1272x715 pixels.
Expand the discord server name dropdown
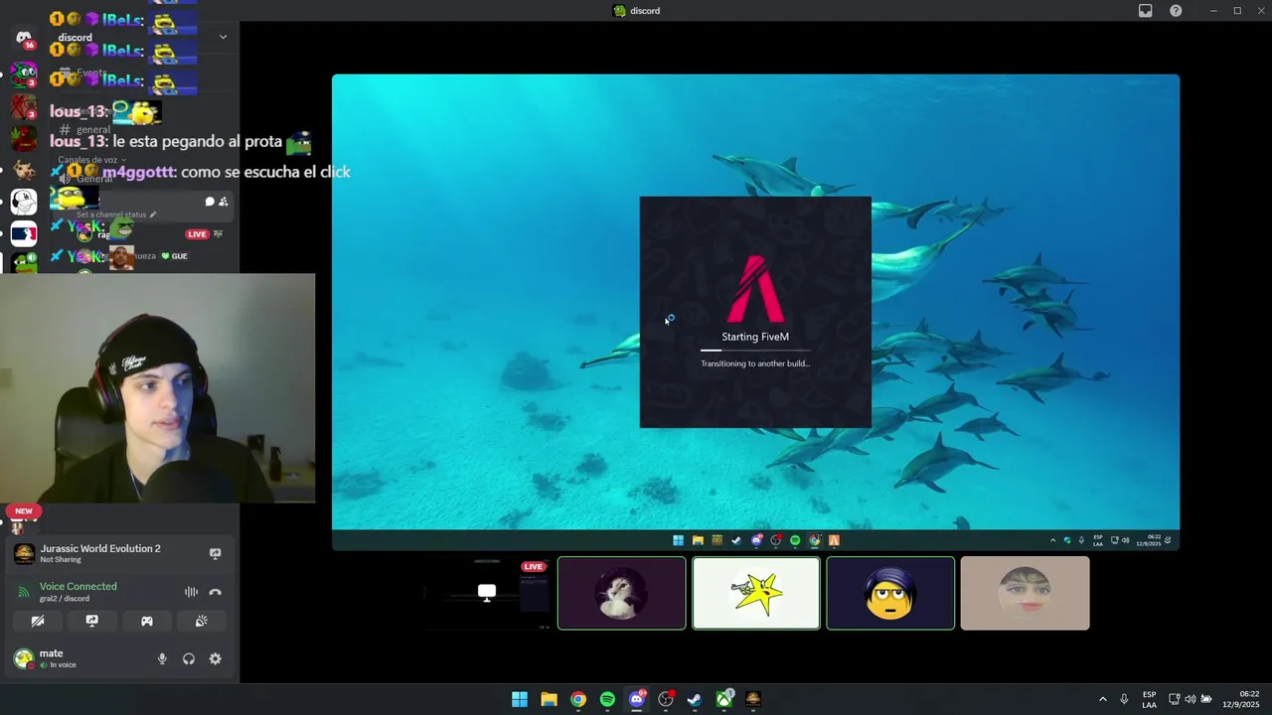[223, 37]
